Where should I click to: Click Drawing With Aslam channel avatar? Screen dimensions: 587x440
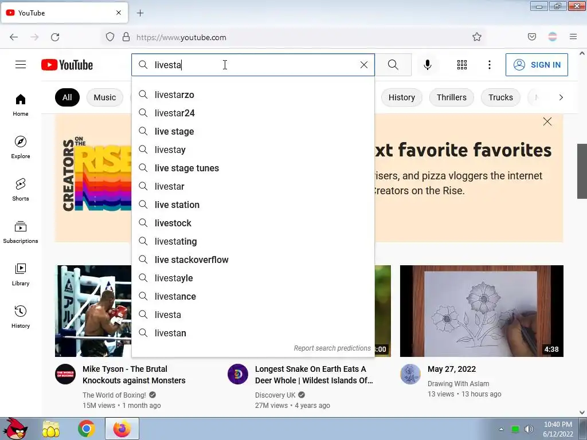click(410, 374)
